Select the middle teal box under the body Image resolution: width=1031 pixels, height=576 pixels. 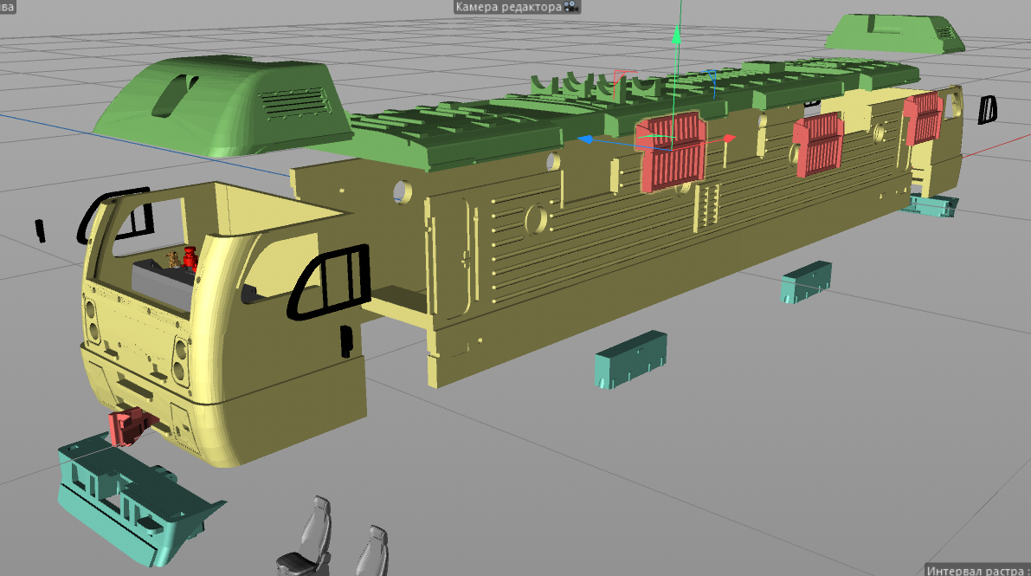(x=805, y=282)
